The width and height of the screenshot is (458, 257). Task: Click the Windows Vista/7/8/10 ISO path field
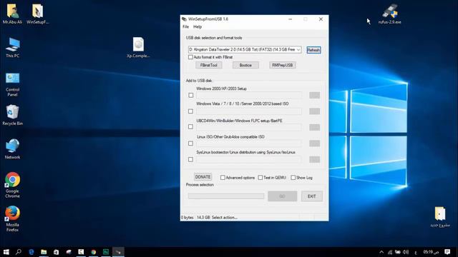[249, 111]
